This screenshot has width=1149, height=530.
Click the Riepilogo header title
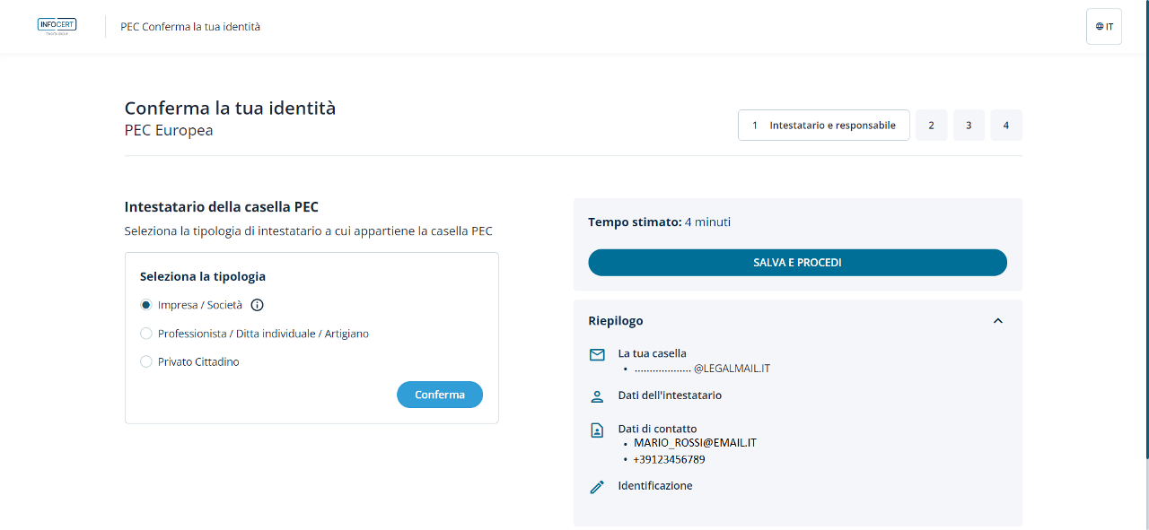616,321
